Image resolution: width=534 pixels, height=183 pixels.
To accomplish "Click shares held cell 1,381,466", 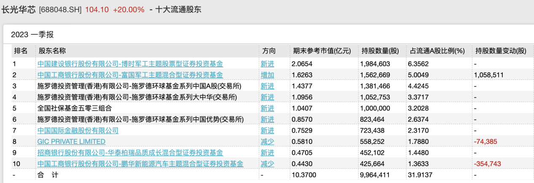I will [x=375, y=86].
